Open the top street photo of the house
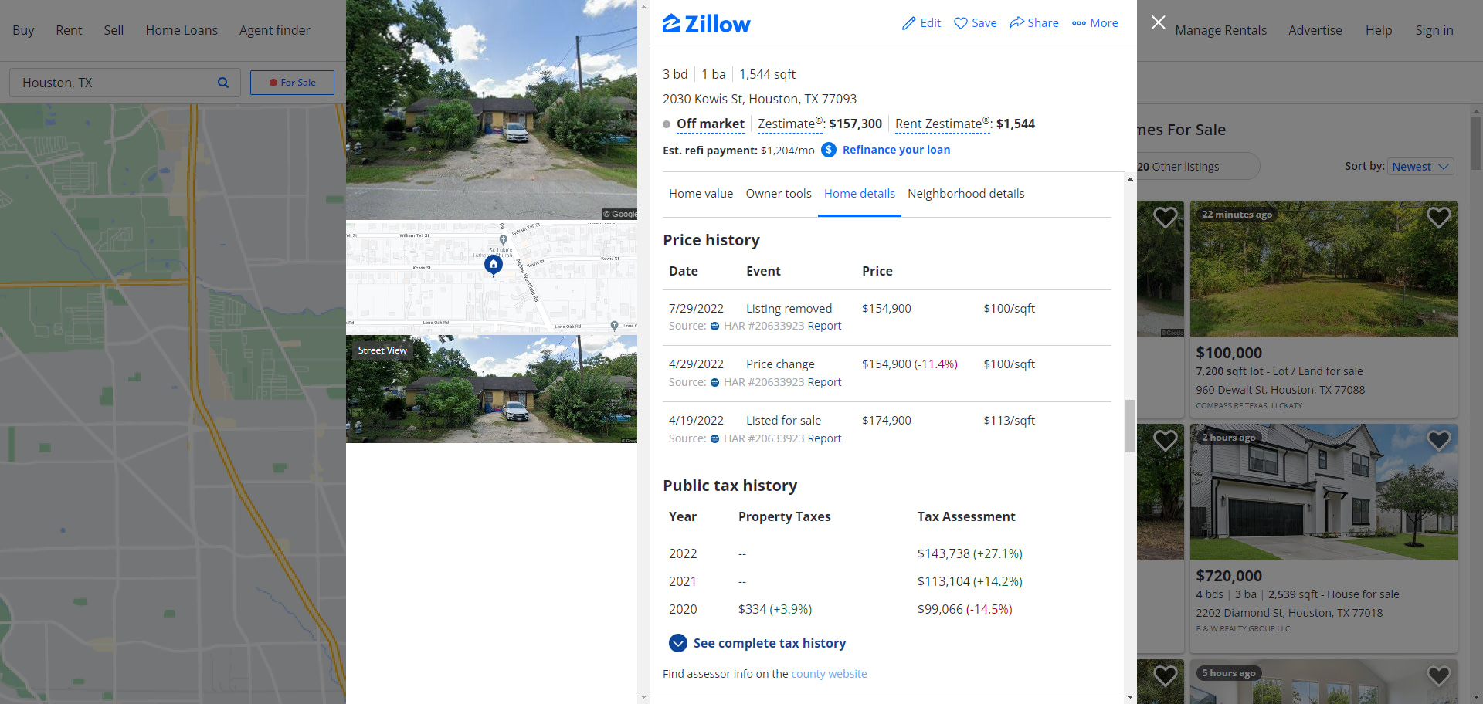This screenshot has width=1483, height=704. point(491,110)
